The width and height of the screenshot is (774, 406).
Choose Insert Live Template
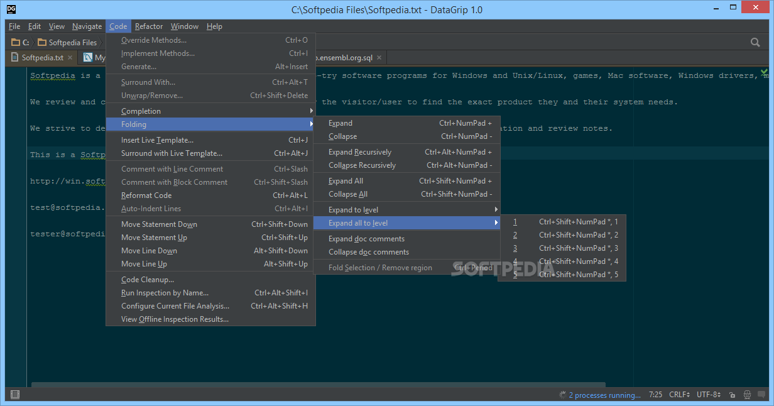point(210,140)
